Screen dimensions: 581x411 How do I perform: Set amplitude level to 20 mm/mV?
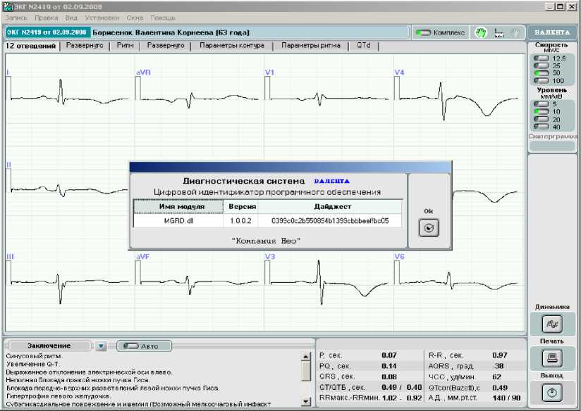[541, 119]
